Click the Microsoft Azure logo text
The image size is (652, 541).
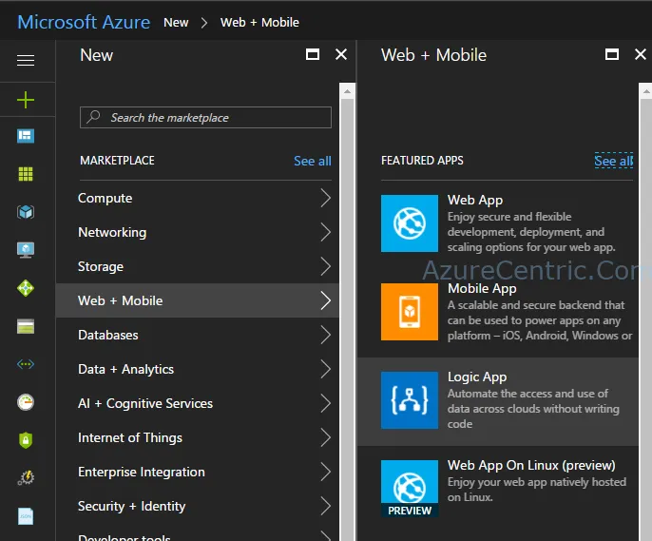[x=84, y=22]
